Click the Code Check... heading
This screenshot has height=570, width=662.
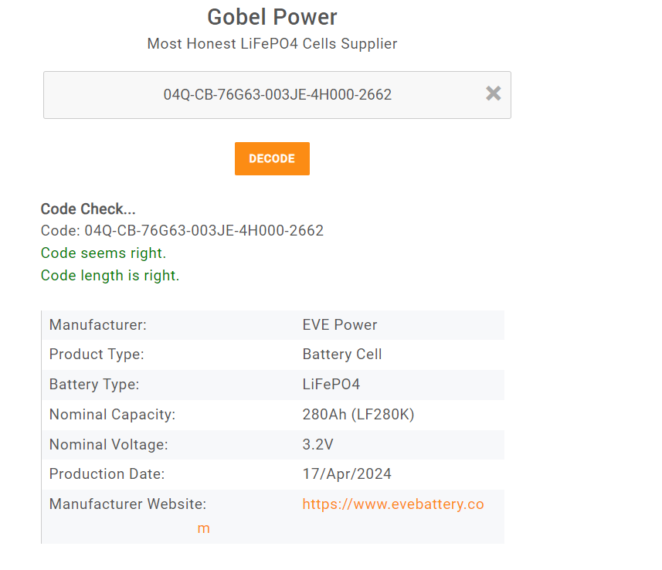(x=88, y=209)
